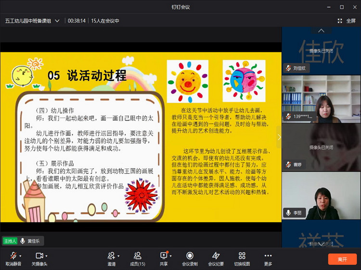
Task: Click muted mic icon next to 刘佳欣
Action: (288, 68)
